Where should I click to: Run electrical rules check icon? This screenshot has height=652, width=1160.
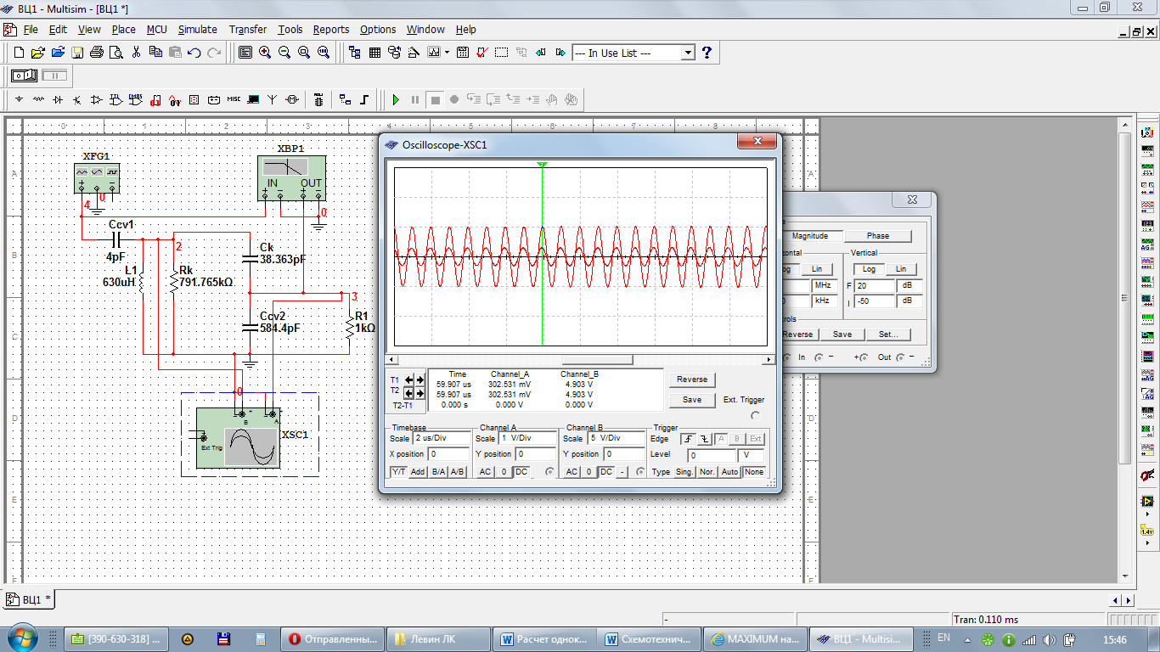[481, 53]
